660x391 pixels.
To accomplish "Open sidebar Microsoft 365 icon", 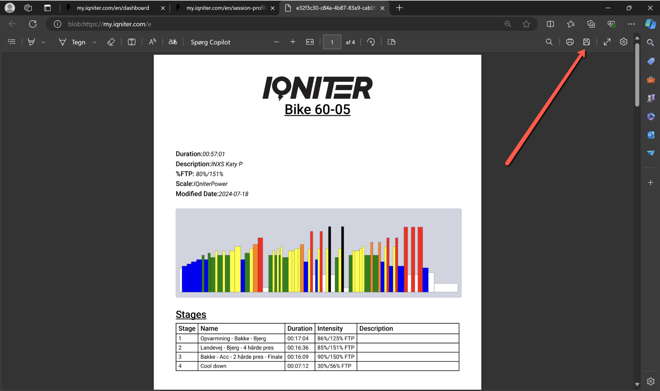I will [x=651, y=116].
